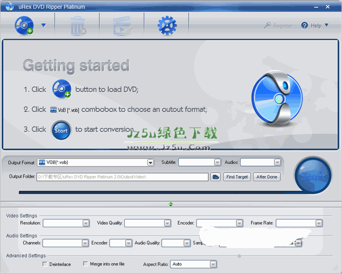Click the 'Video Settings' section label
342x274 pixels.
click(x=22, y=216)
